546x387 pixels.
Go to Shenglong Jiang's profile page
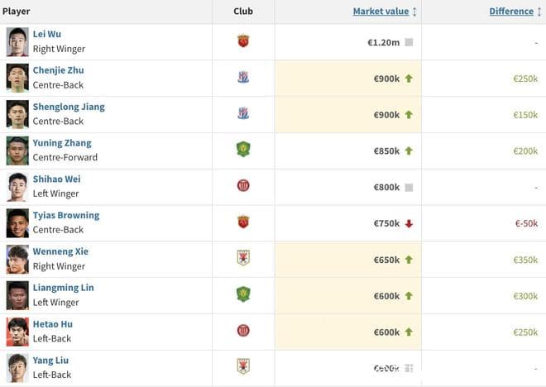[x=69, y=107]
